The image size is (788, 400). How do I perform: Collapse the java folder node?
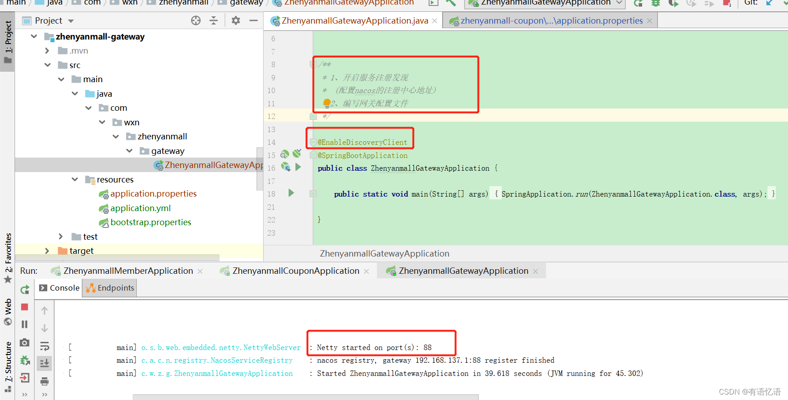coord(75,94)
